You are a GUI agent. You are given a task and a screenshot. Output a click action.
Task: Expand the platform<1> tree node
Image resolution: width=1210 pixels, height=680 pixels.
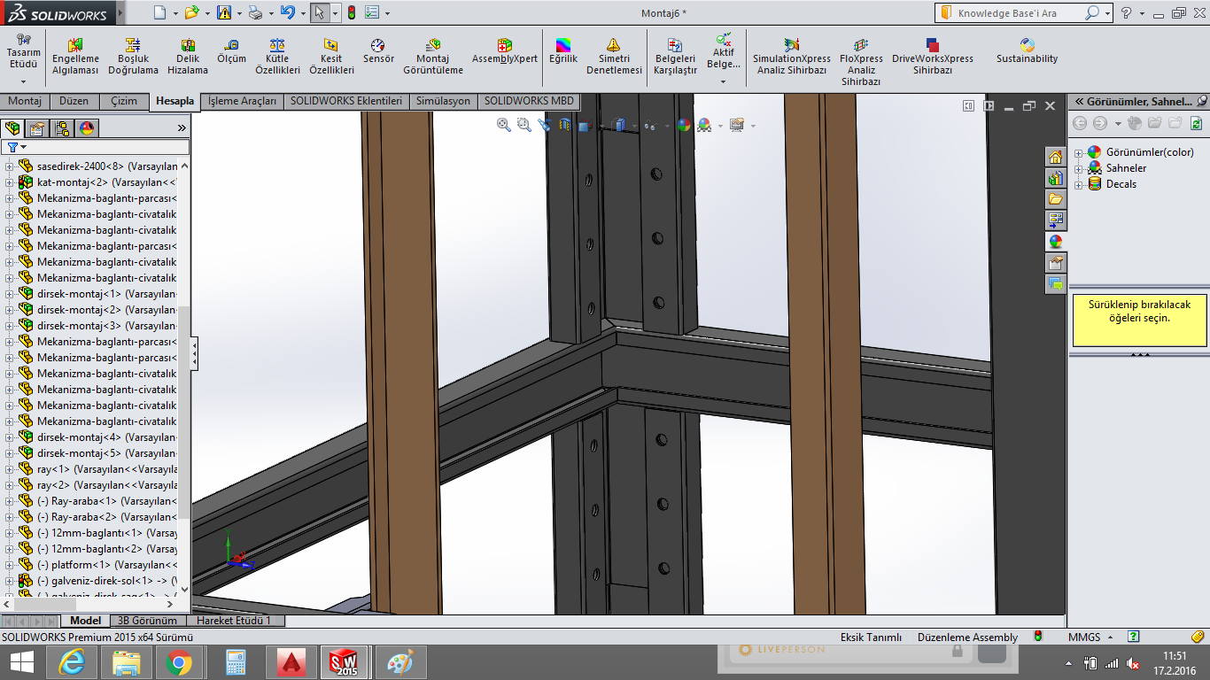9,564
